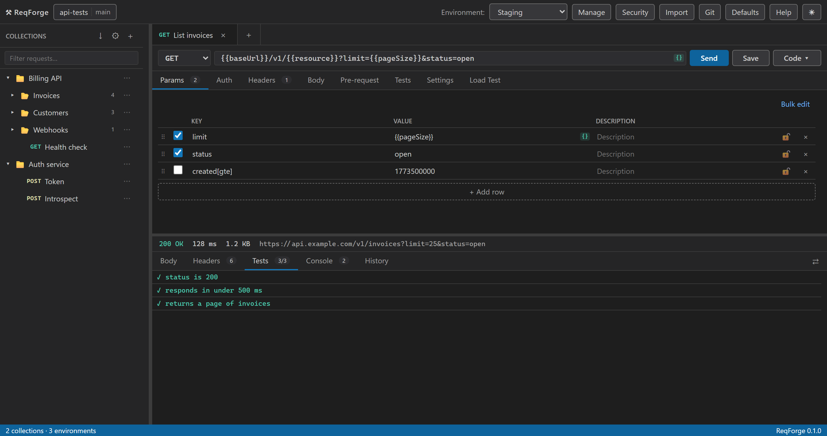827x436 pixels.
Task: Open more options for Invoices folder
Action: (127, 95)
